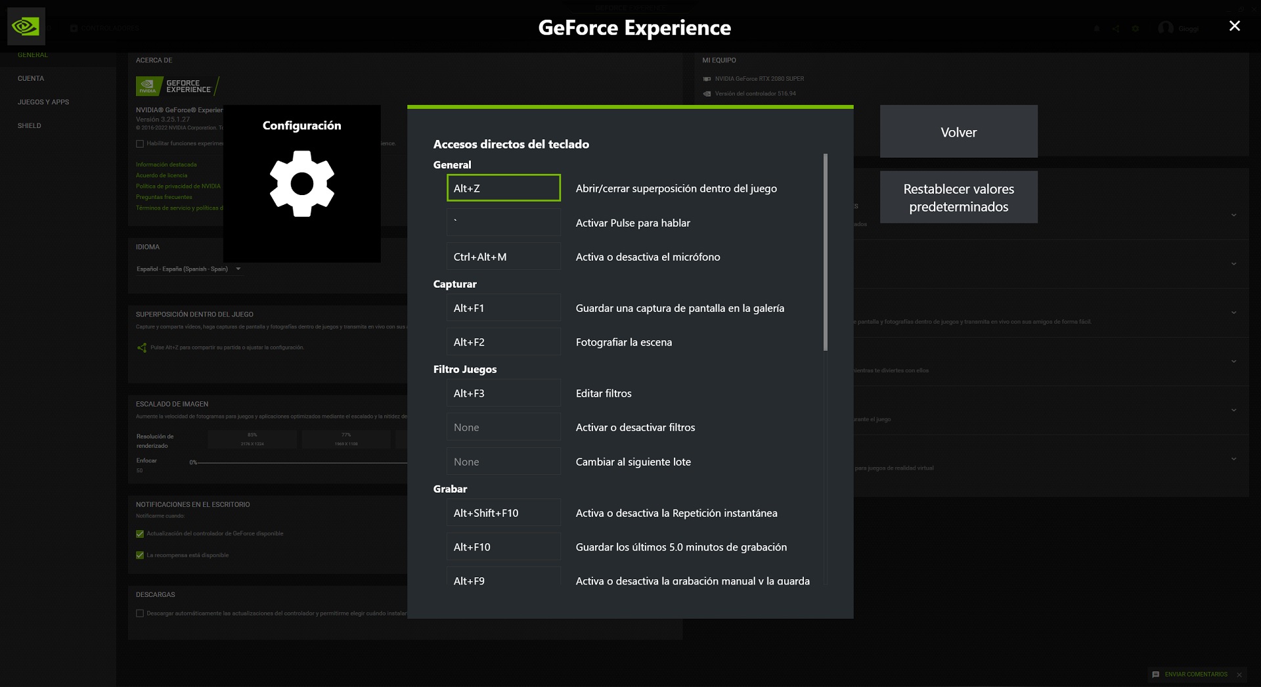Expand the realidad virtual section chevron
Image resolution: width=1261 pixels, height=687 pixels.
pyautogui.click(x=1233, y=459)
